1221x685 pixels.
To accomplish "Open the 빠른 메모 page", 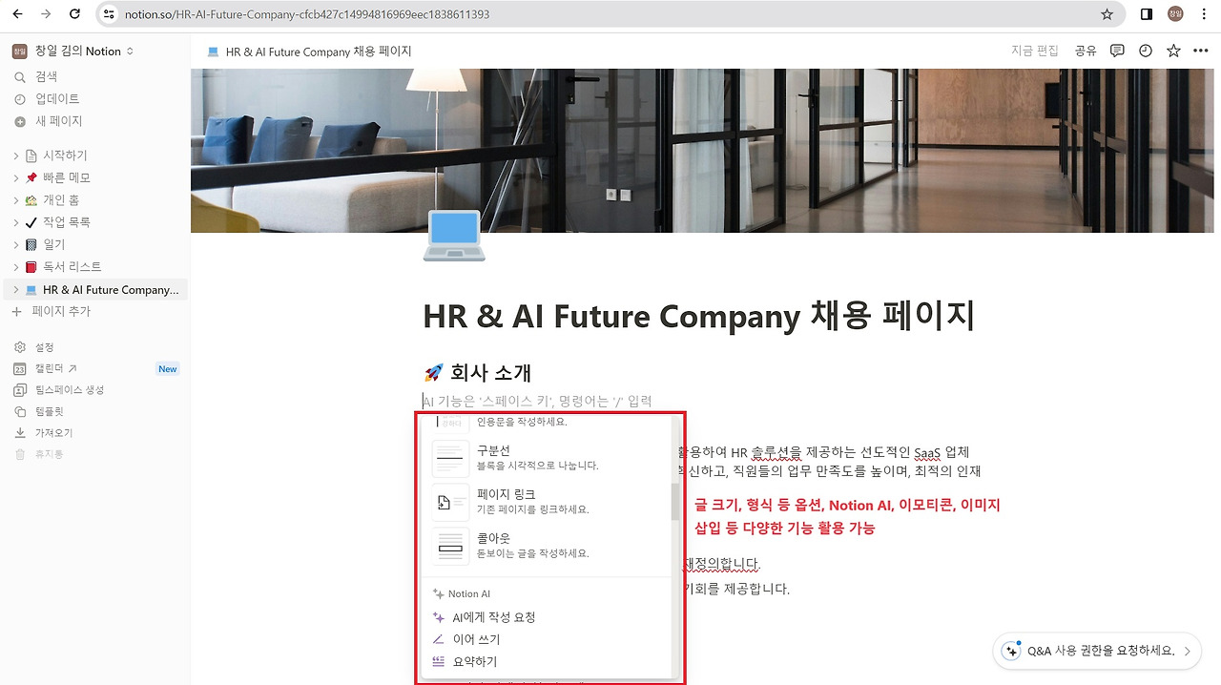I will pyautogui.click(x=67, y=177).
